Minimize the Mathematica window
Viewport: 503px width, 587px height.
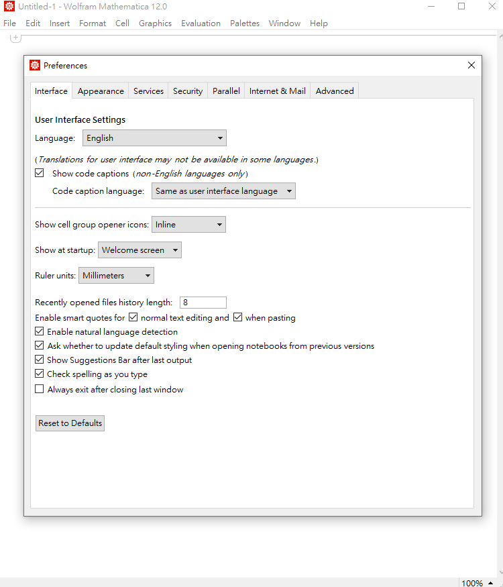[431, 6]
